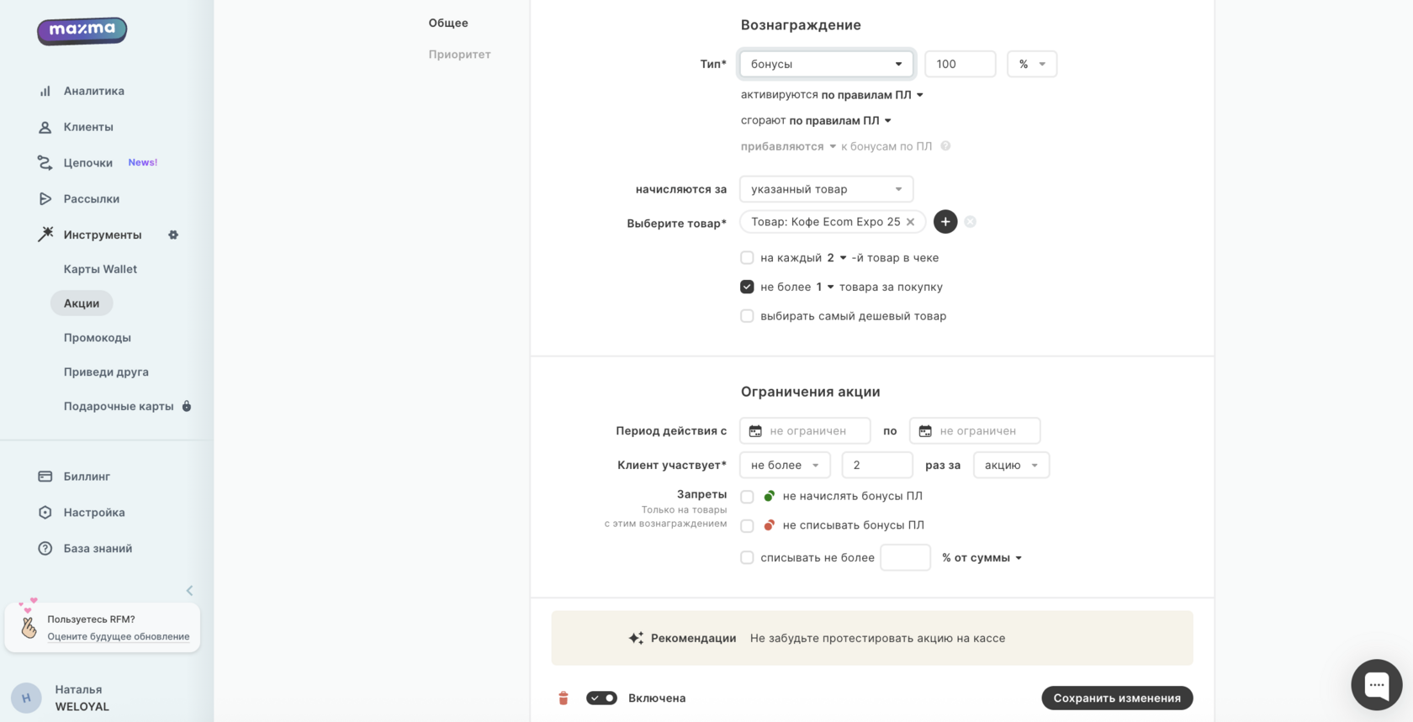Uncheck the не более товара за покупку checkbox
Screen dimensions: 1413x722
(747, 287)
